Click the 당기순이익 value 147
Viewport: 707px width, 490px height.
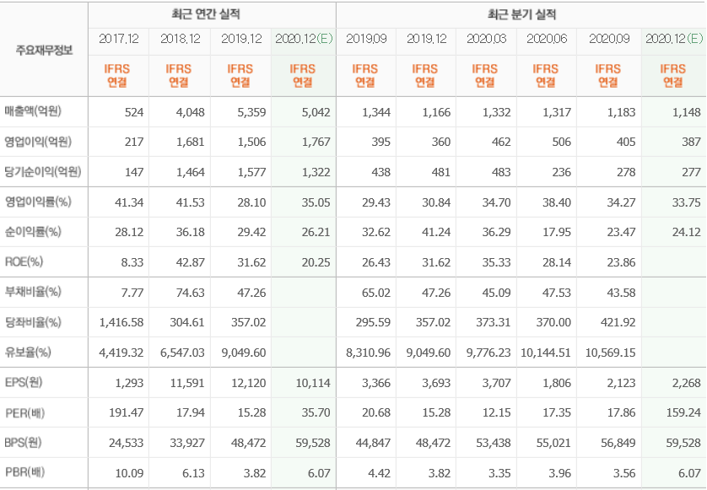click(x=134, y=172)
